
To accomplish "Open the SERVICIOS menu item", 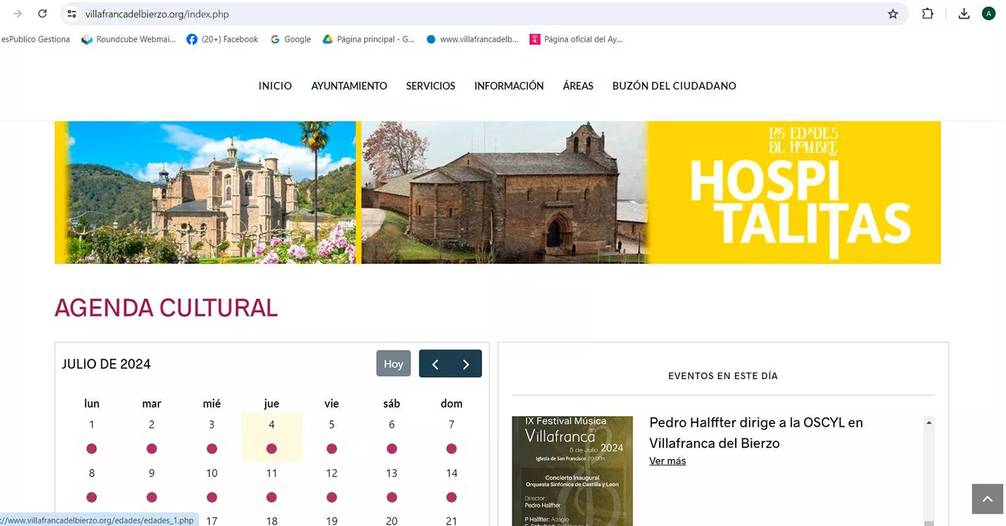I will point(431,86).
